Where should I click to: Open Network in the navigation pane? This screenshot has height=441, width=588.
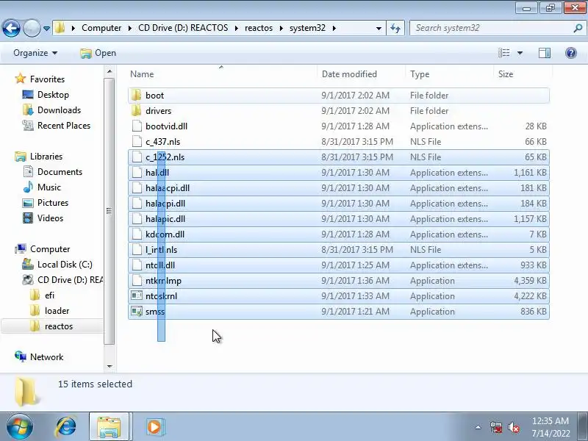46,356
